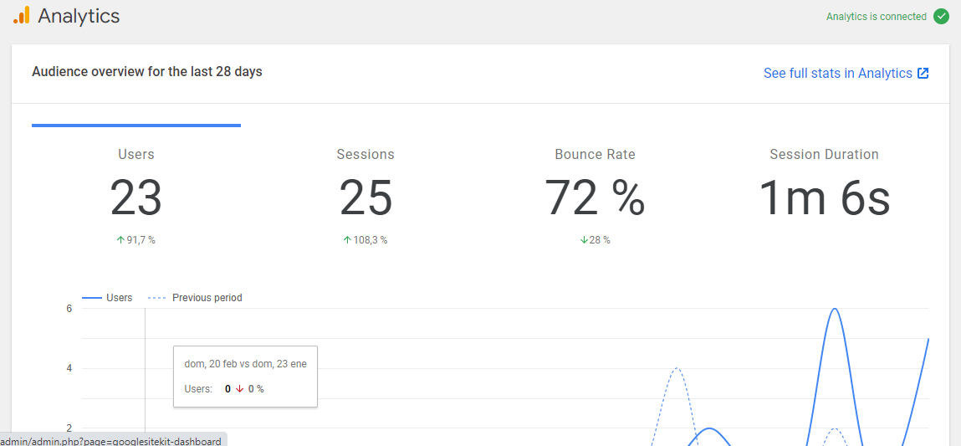The height and width of the screenshot is (446, 961).
Task: Click the Analytics is connected status text
Action: (x=877, y=17)
